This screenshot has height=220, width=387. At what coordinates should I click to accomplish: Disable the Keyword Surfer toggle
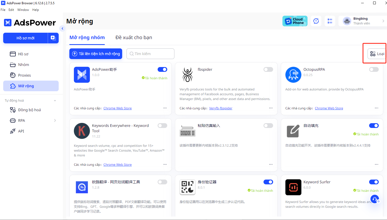click(374, 182)
